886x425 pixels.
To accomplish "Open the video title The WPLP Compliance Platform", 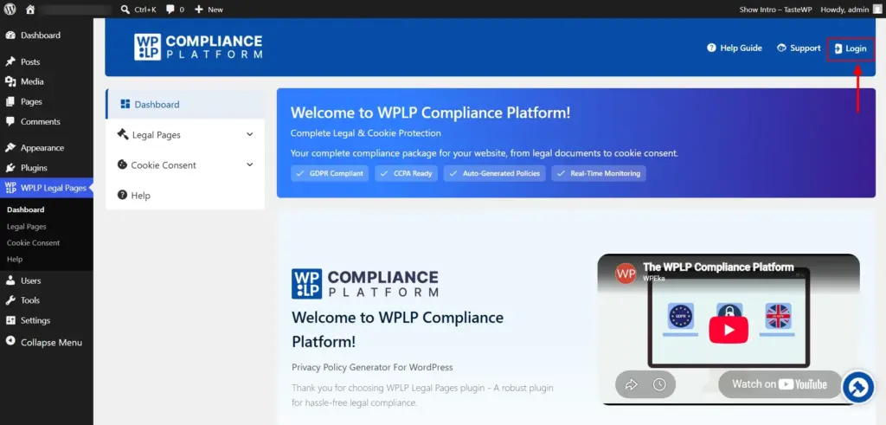I will (x=718, y=267).
